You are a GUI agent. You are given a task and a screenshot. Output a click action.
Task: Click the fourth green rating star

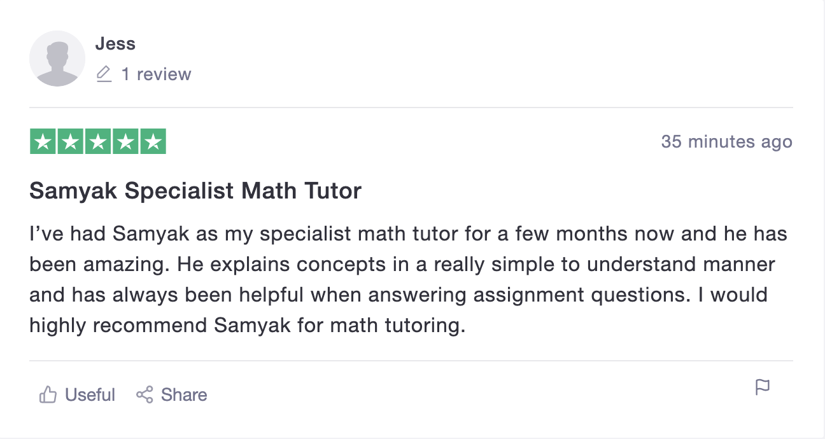click(x=125, y=141)
